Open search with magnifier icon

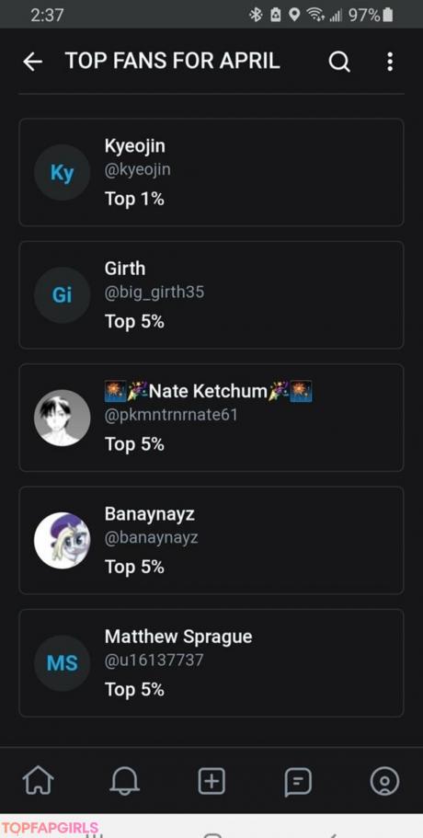pos(339,62)
